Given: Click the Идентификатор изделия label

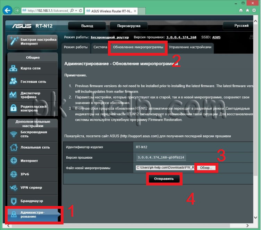Looking at the screenshot, I should 84,147.
